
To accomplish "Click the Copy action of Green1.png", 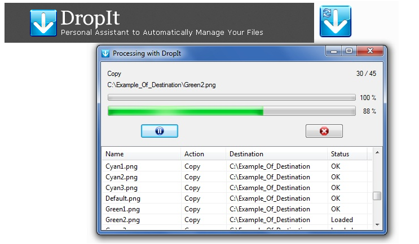I will (192, 209).
